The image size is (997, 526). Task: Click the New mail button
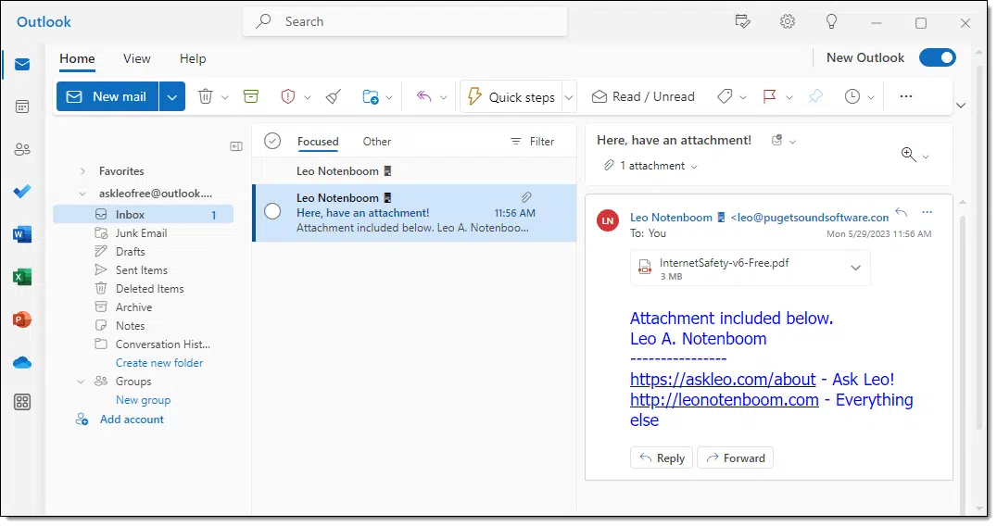tap(107, 96)
